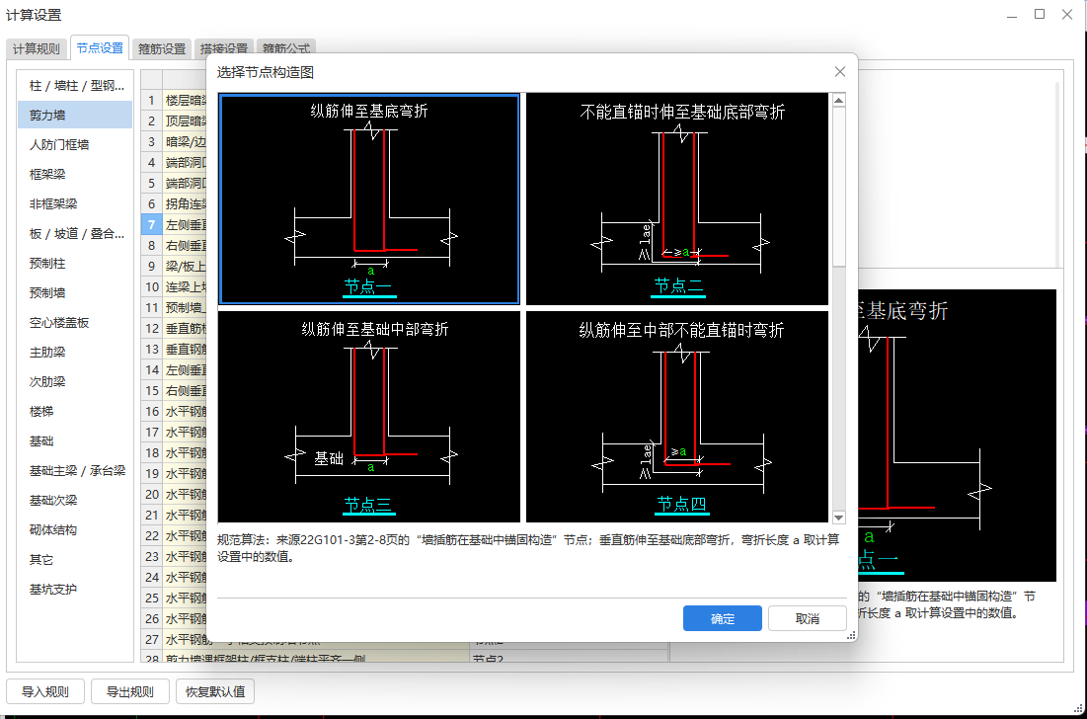Select 柱 / 墙柱 / 型钢 category
This screenshot has height=719, width=1087.
[75, 85]
